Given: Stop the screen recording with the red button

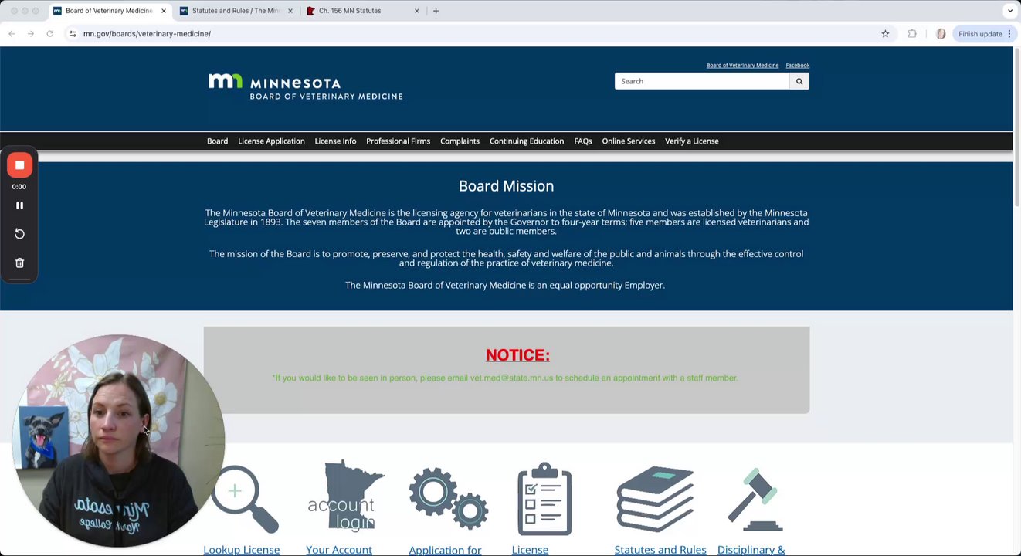Looking at the screenshot, I should [19, 165].
